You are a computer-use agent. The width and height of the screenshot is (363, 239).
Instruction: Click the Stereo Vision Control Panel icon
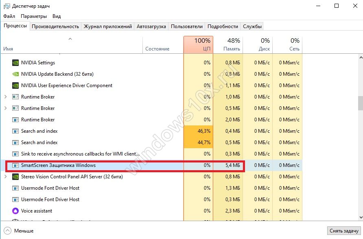point(15,177)
